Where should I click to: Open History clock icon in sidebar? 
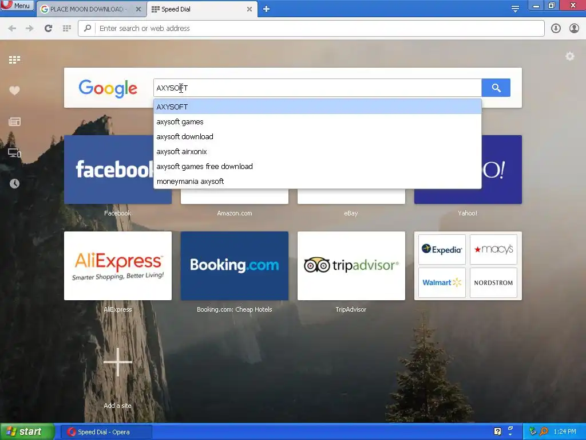[x=14, y=183]
